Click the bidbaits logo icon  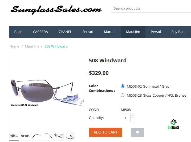(x=173, y=124)
